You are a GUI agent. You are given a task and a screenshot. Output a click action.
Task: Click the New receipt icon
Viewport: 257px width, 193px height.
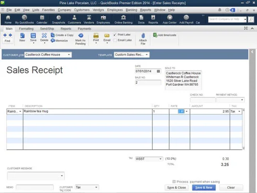tap(22, 37)
